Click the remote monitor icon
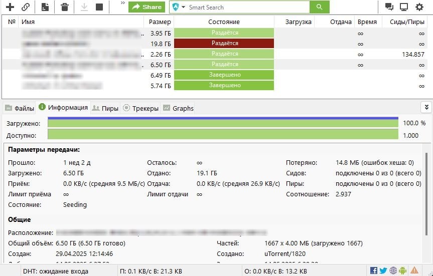 [404, 7]
